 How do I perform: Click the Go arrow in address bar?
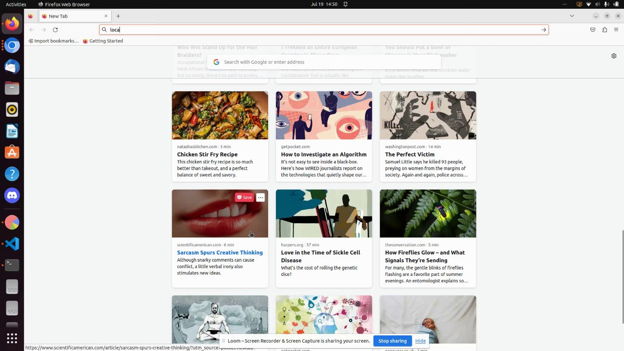pyautogui.click(x=544, y=30)
